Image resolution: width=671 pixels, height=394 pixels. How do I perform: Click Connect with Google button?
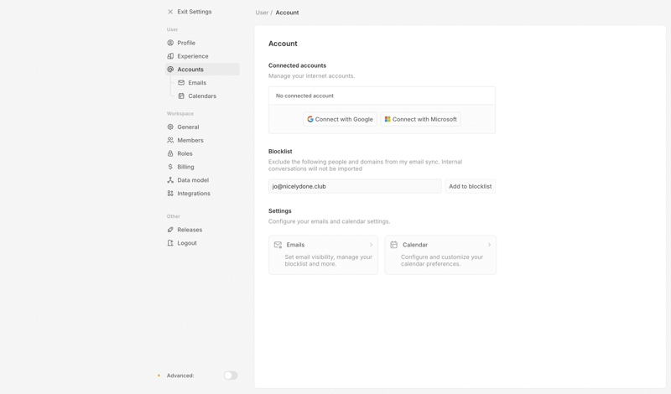pos(341,119)
